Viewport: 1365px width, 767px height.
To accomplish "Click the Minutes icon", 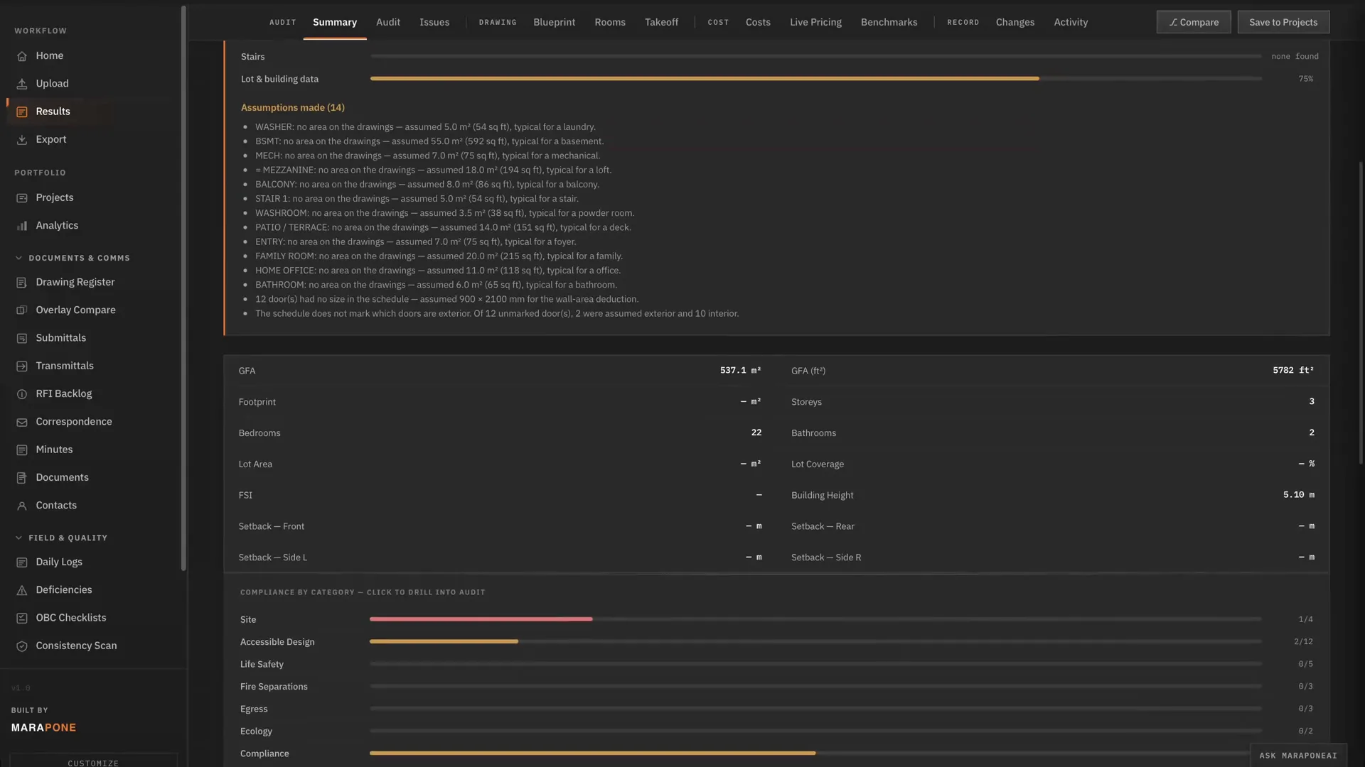I will (22, 450).
